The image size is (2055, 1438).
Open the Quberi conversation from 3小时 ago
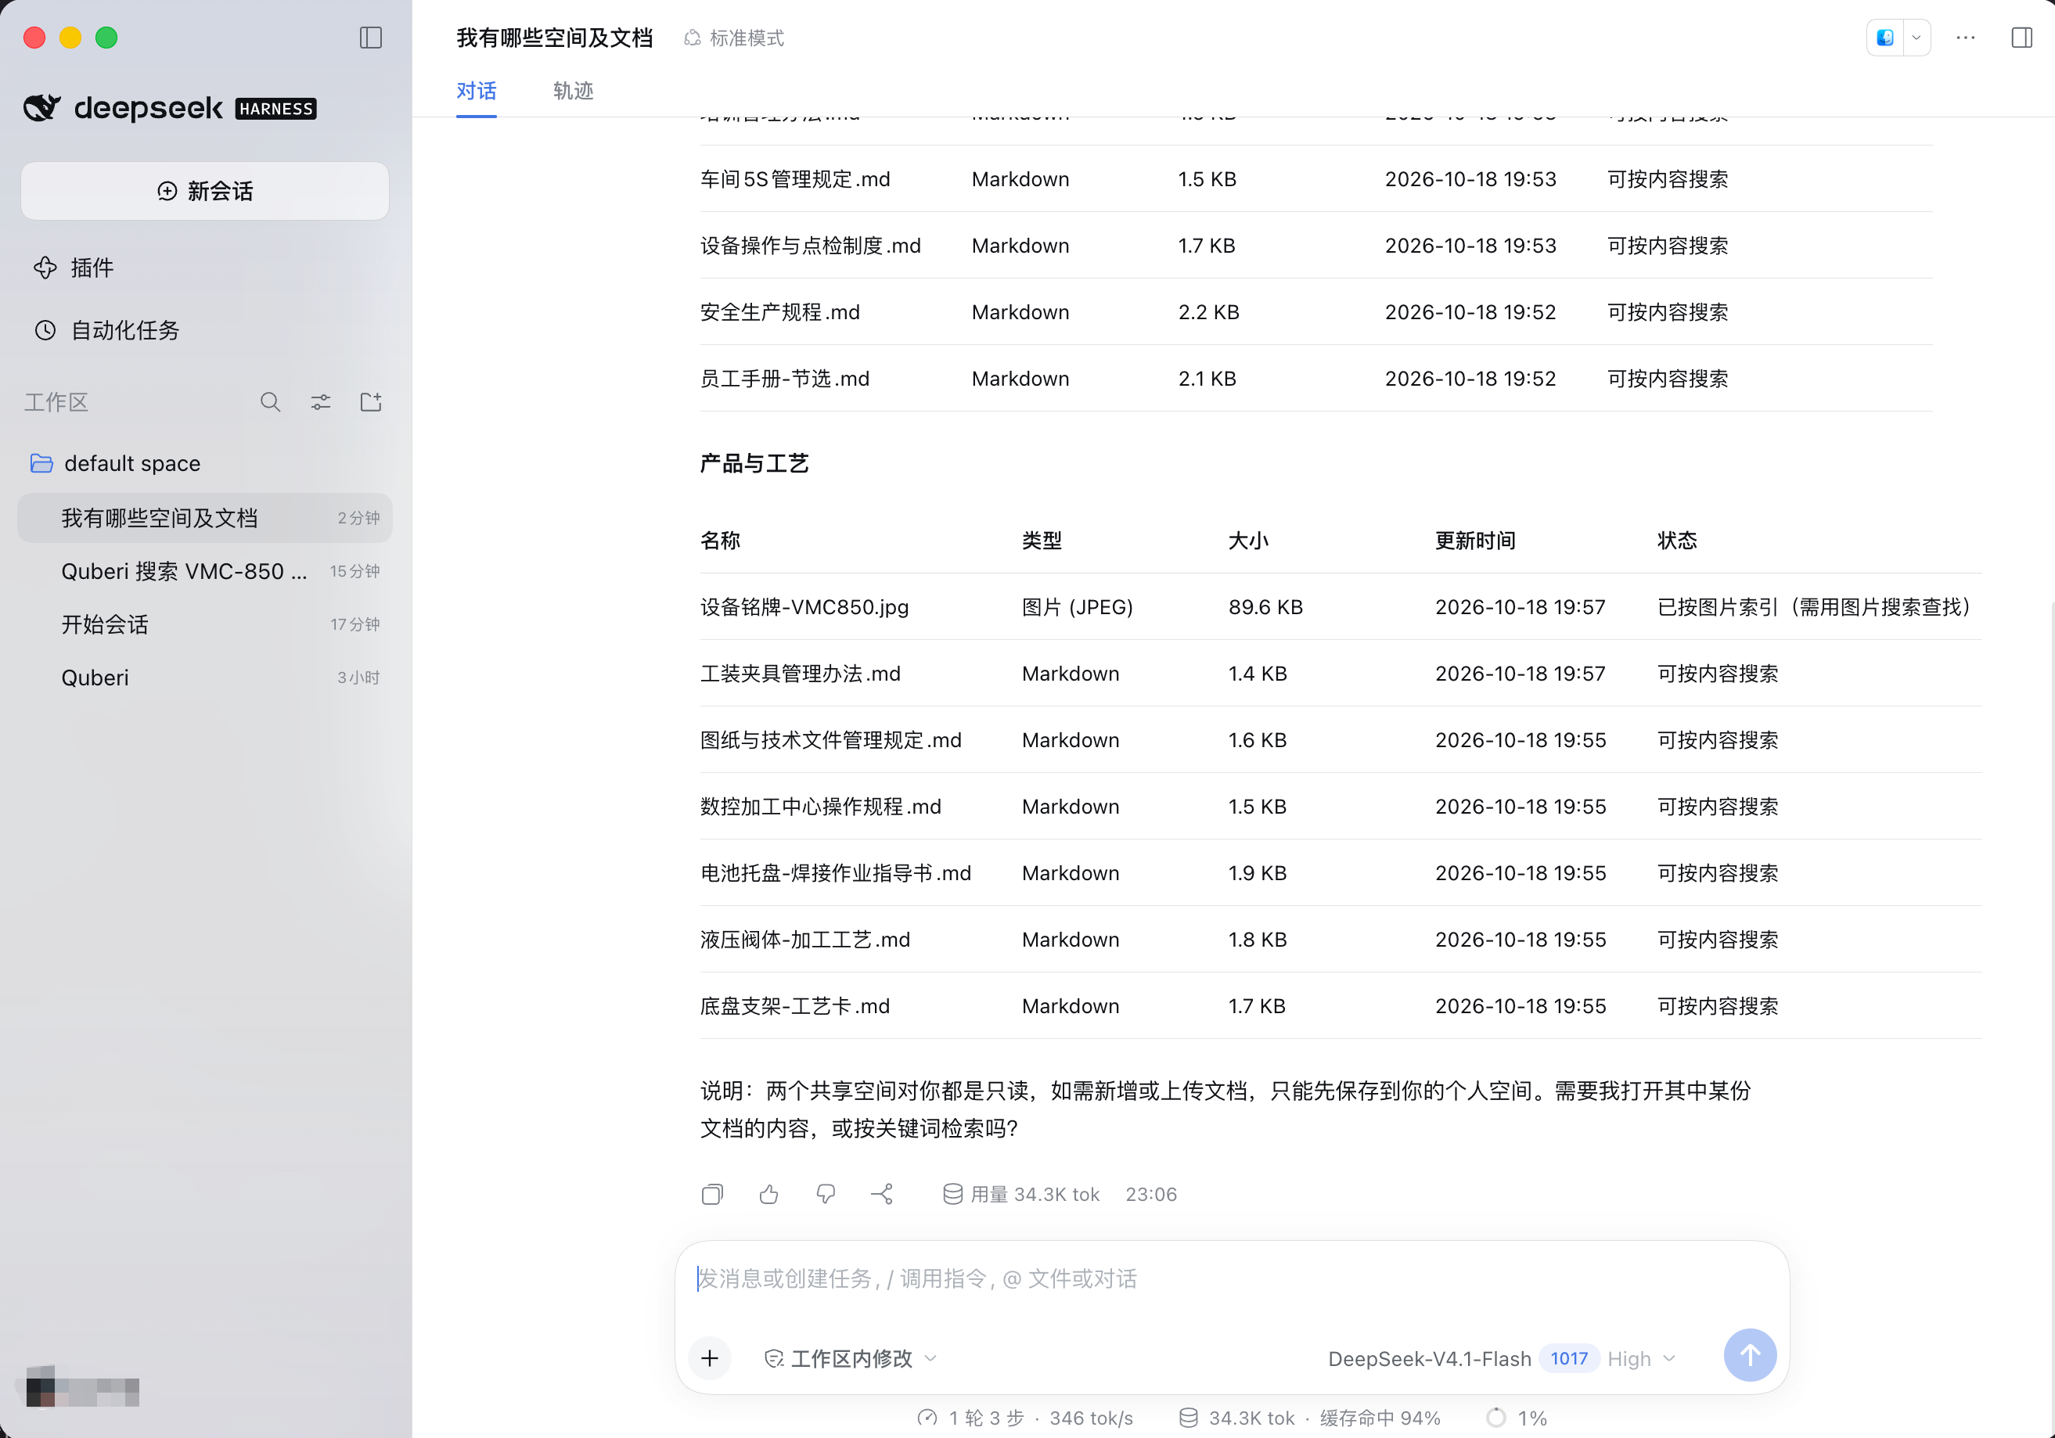coord(205,678)
